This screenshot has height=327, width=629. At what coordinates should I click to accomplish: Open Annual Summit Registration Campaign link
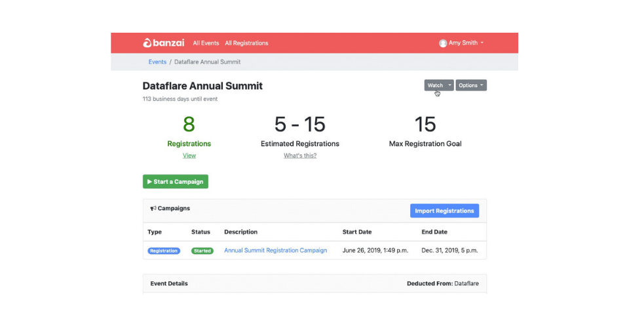click(276, 250)
